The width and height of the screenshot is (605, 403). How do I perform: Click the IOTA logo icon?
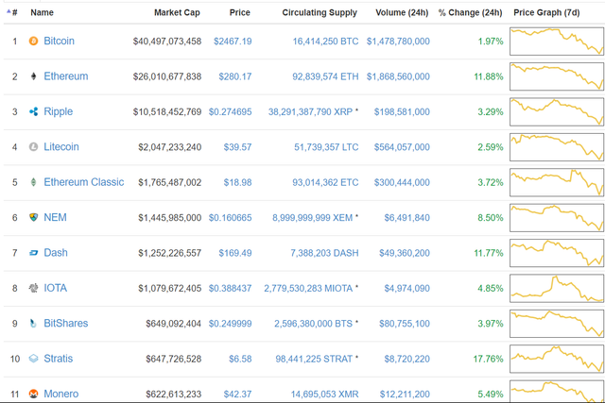pyautogui.click(x=34, y=288)
